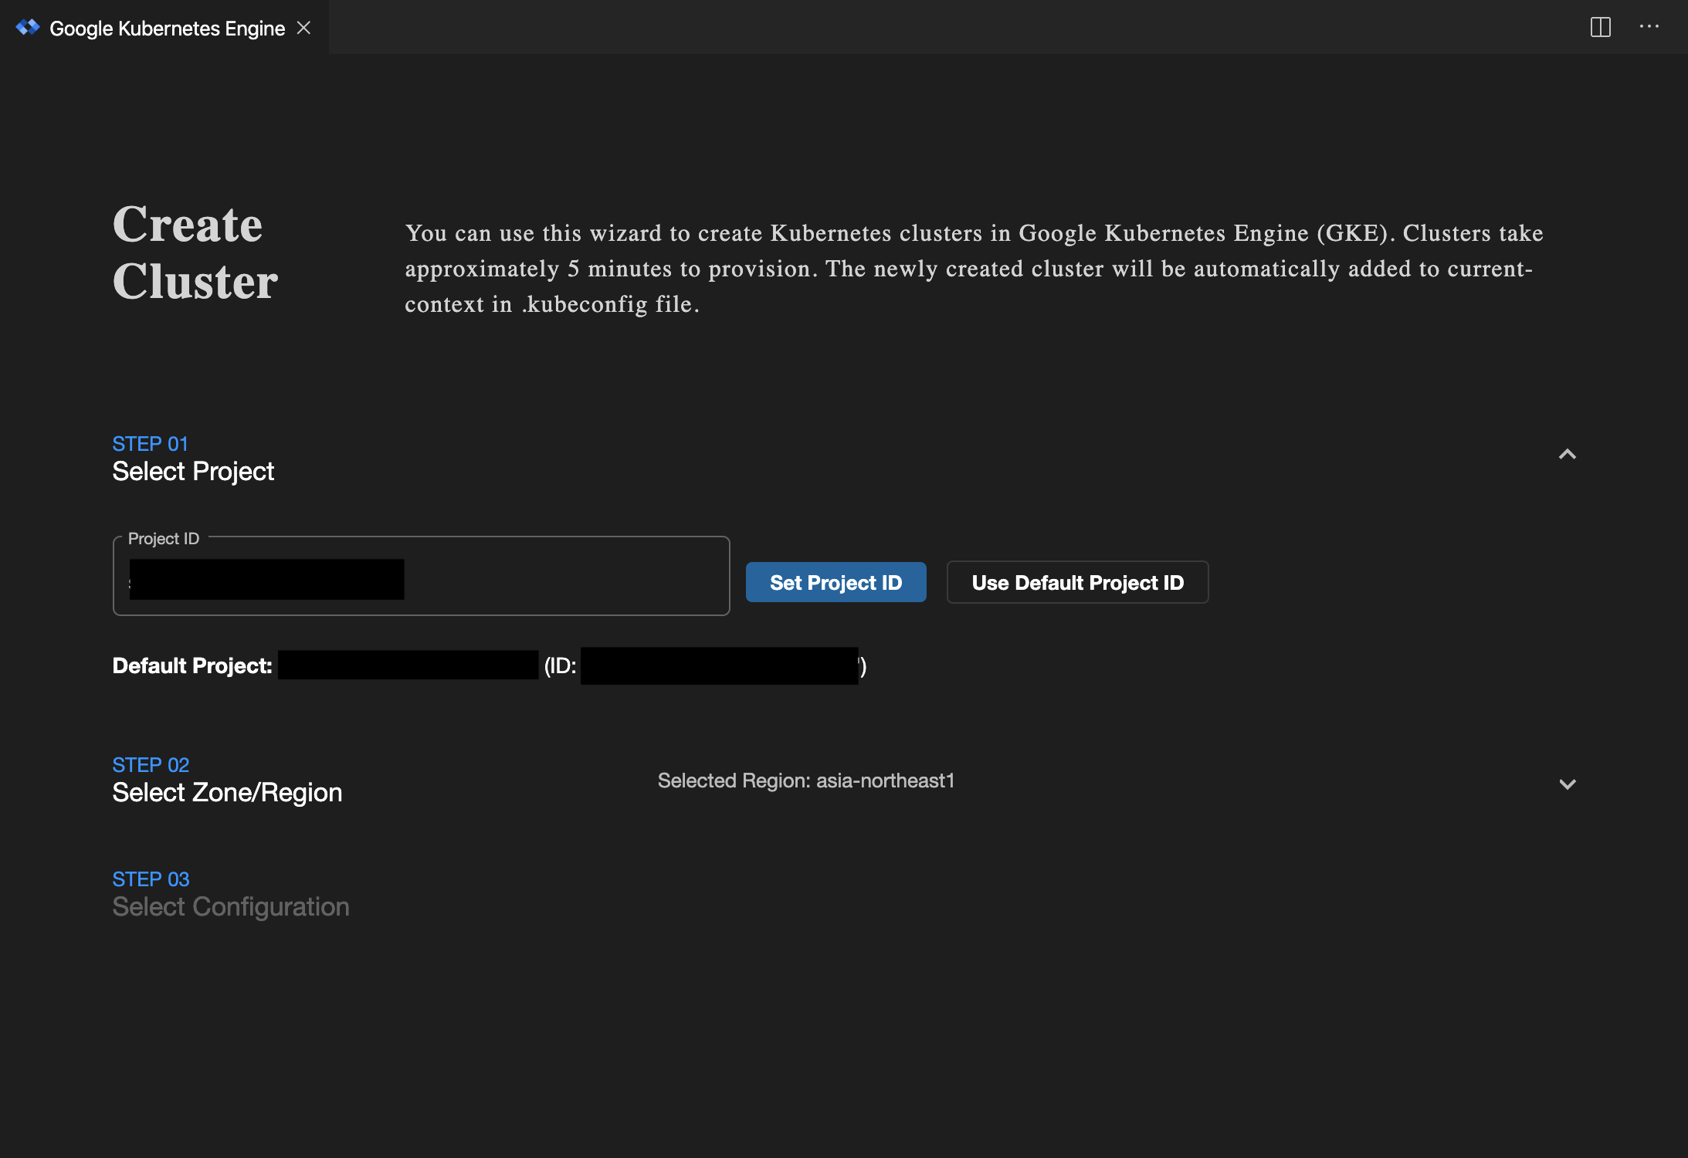The image size is (1688, 1158).
Task: Click Selected Region: asia-northeast1 text
Action: 806,780
